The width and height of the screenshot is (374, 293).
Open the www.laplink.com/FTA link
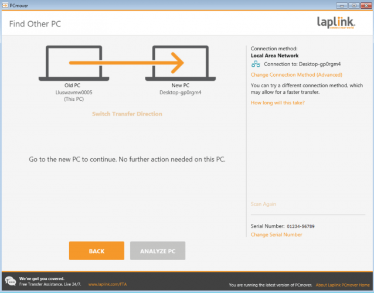point(107,284)
